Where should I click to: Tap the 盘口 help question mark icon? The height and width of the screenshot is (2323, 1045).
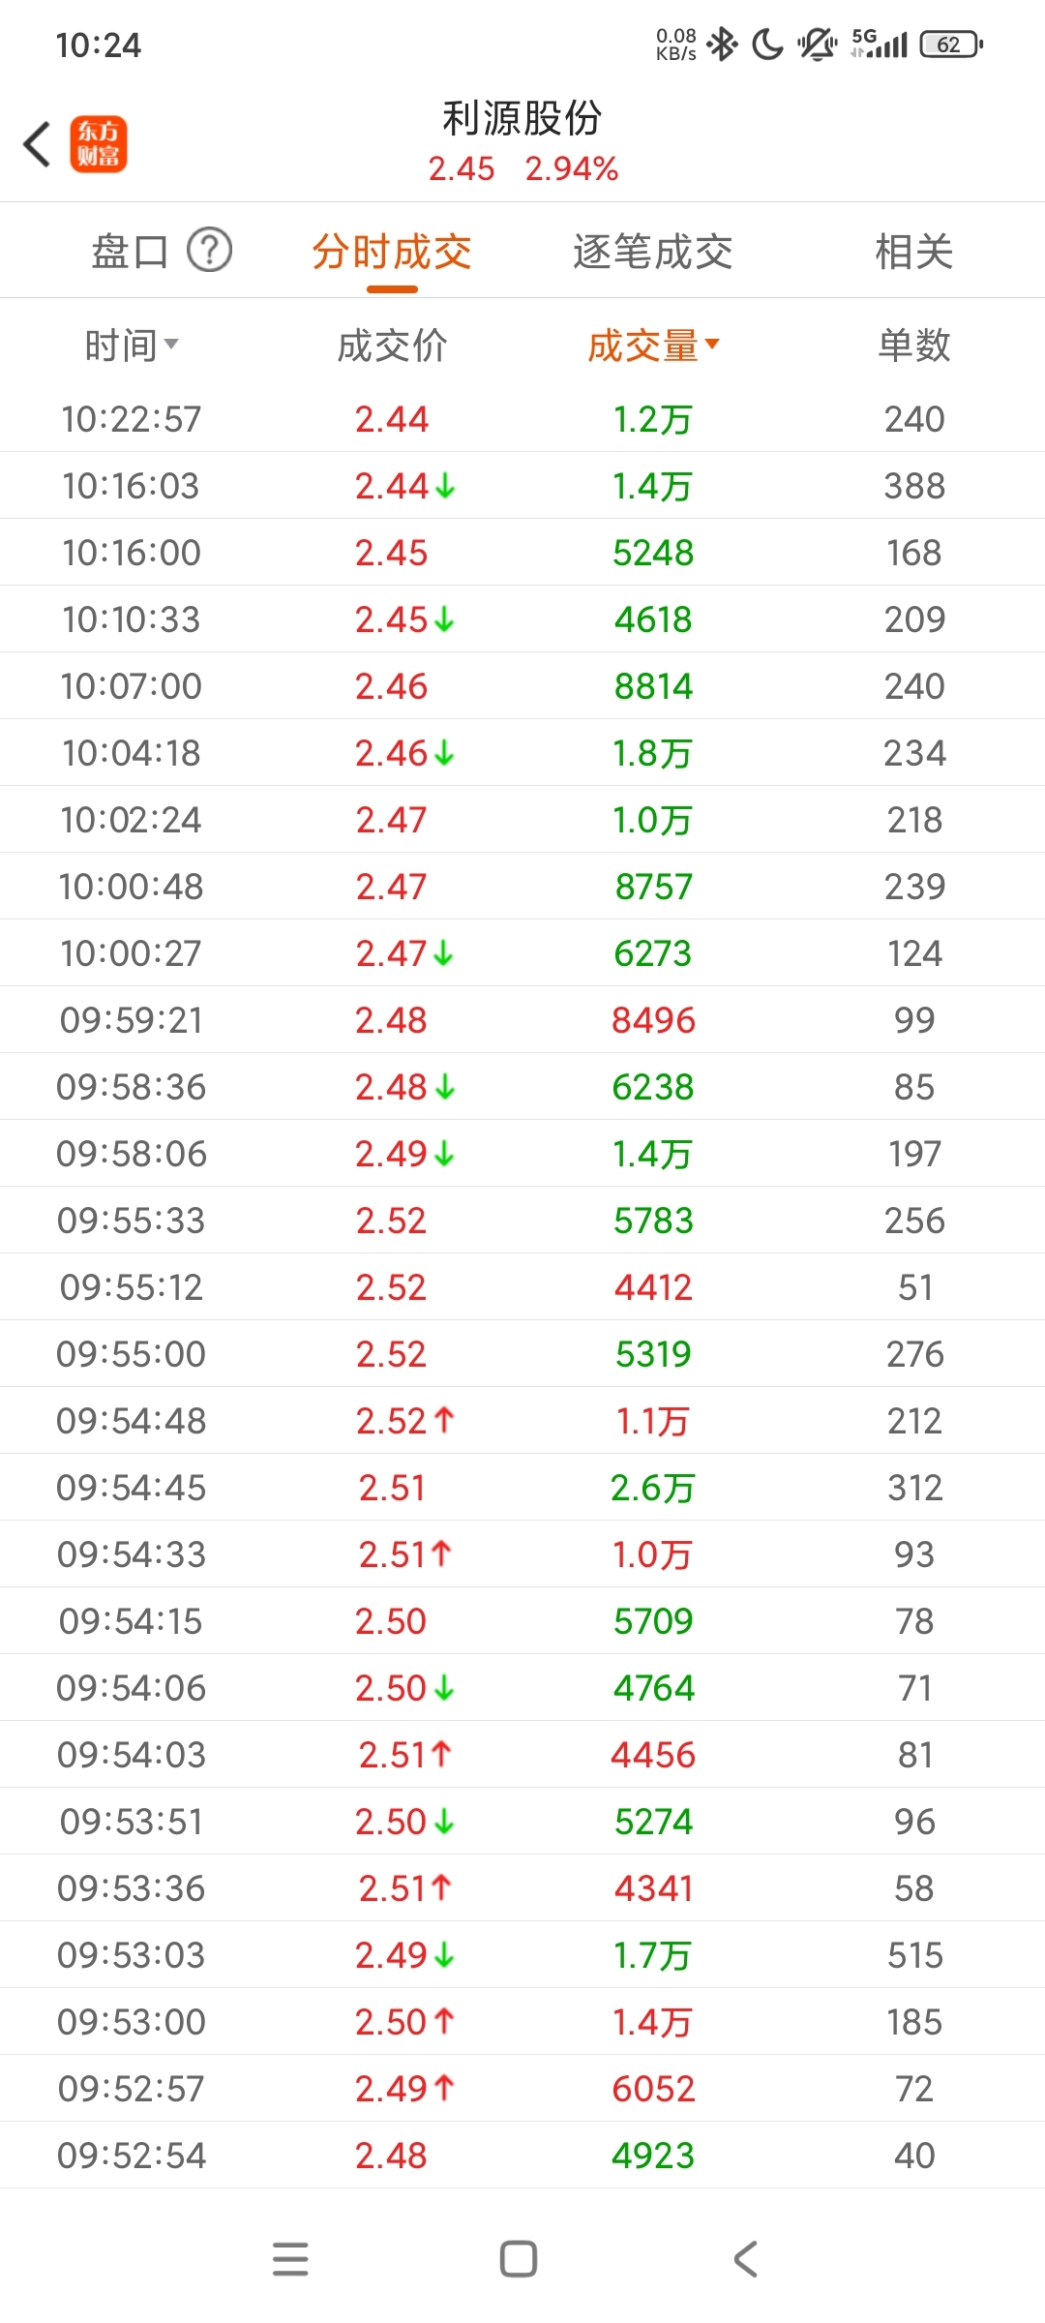click(209, 251)
